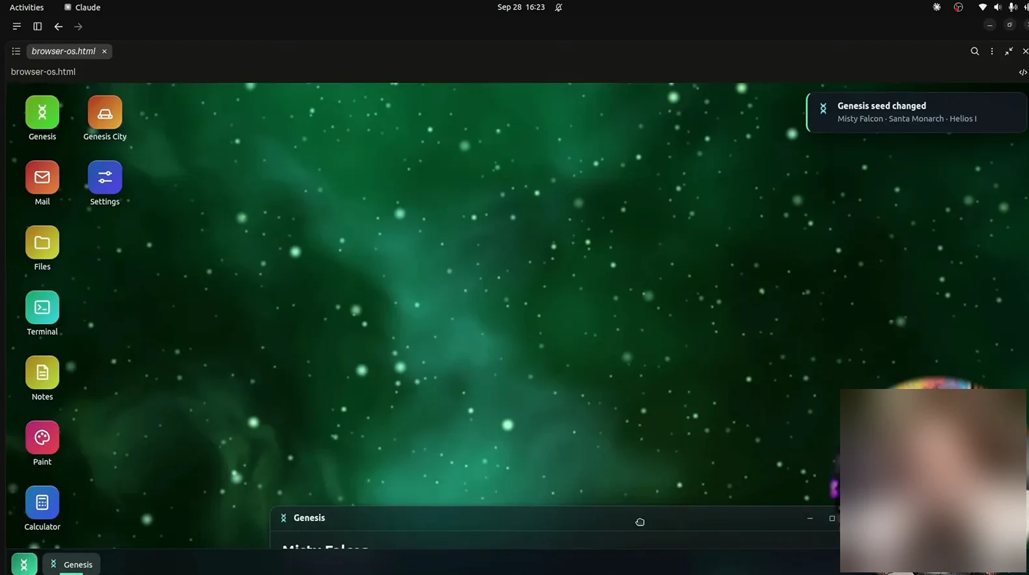Toggle the code view icon

pos(1022,72)
